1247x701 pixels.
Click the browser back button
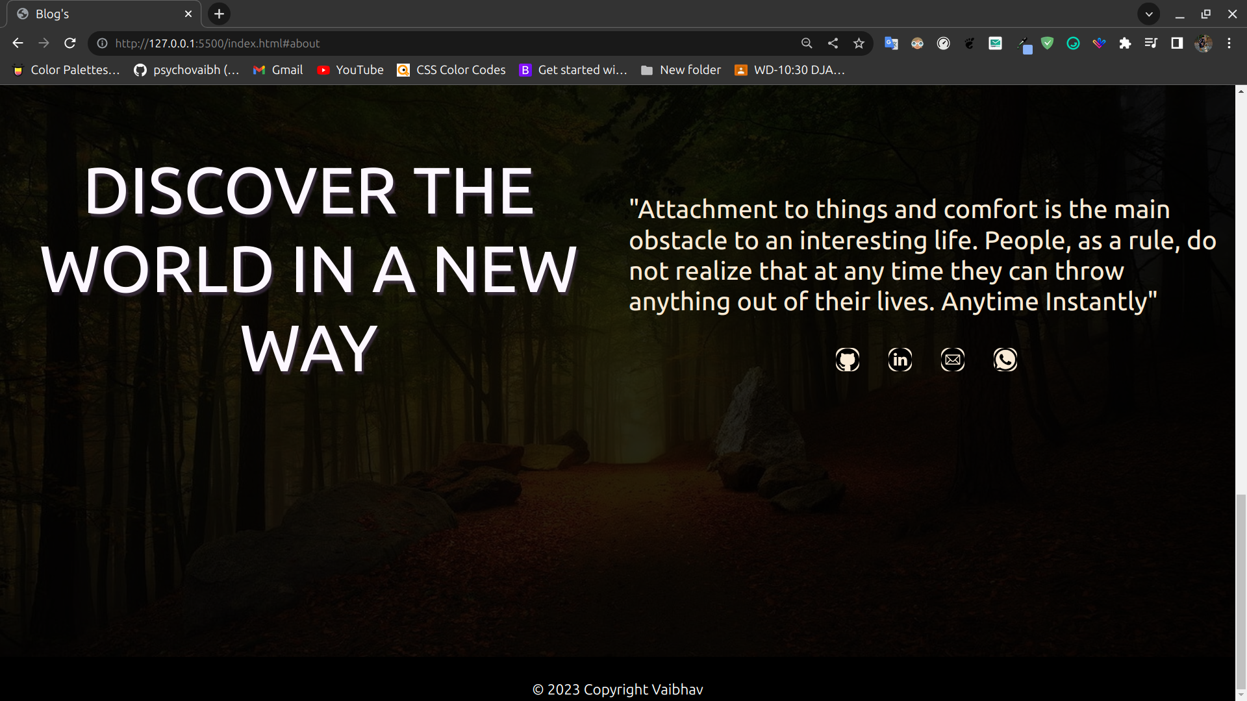pos(18,43)
